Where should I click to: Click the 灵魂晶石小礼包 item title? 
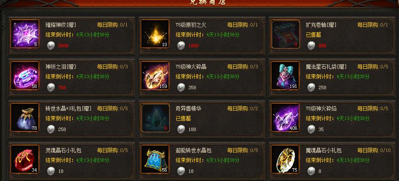point(63,150)
